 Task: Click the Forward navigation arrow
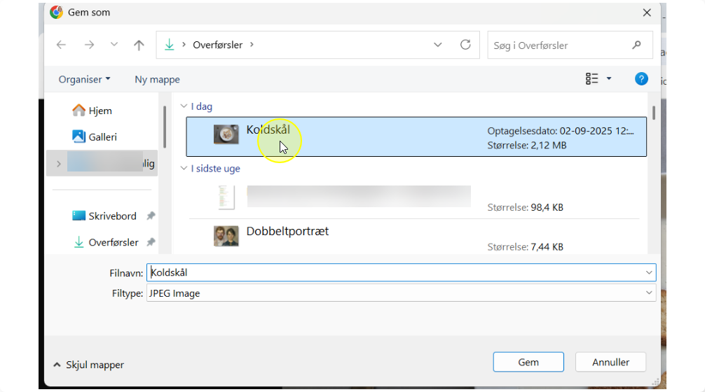[x=89, y=45]
